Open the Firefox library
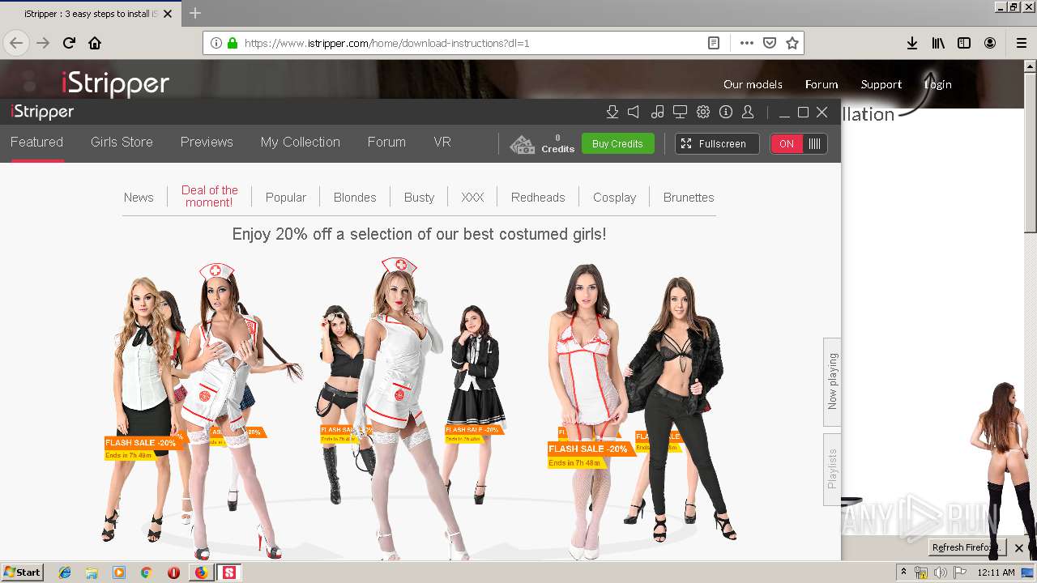The width and height of the screenshot is (1037, 583). 938,43
